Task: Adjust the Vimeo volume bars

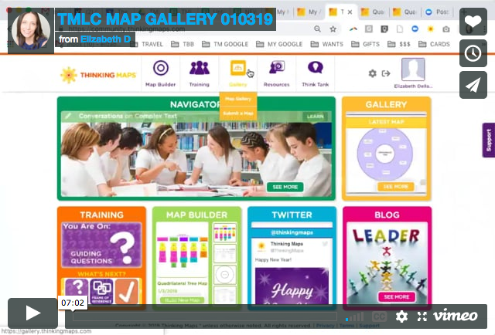Action: click(x=355, y=316)
